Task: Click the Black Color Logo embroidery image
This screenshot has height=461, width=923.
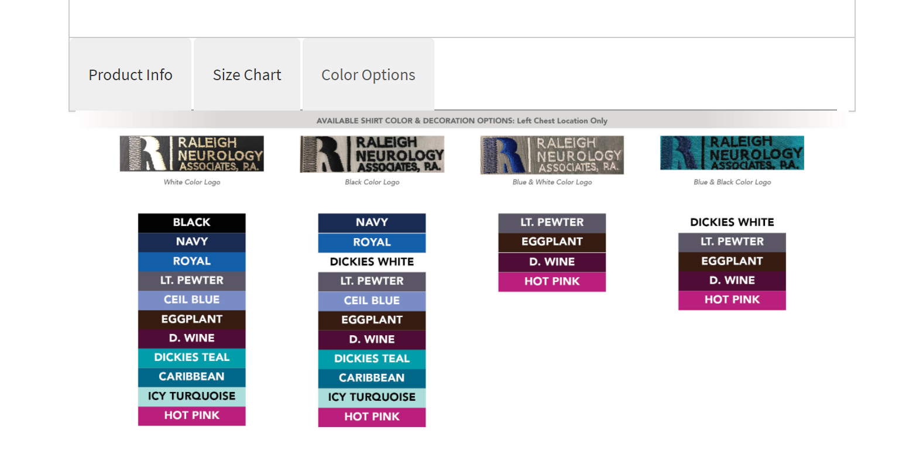Action: pos(372,154)
